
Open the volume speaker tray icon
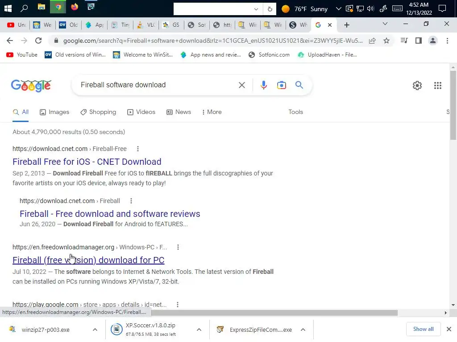370,8
